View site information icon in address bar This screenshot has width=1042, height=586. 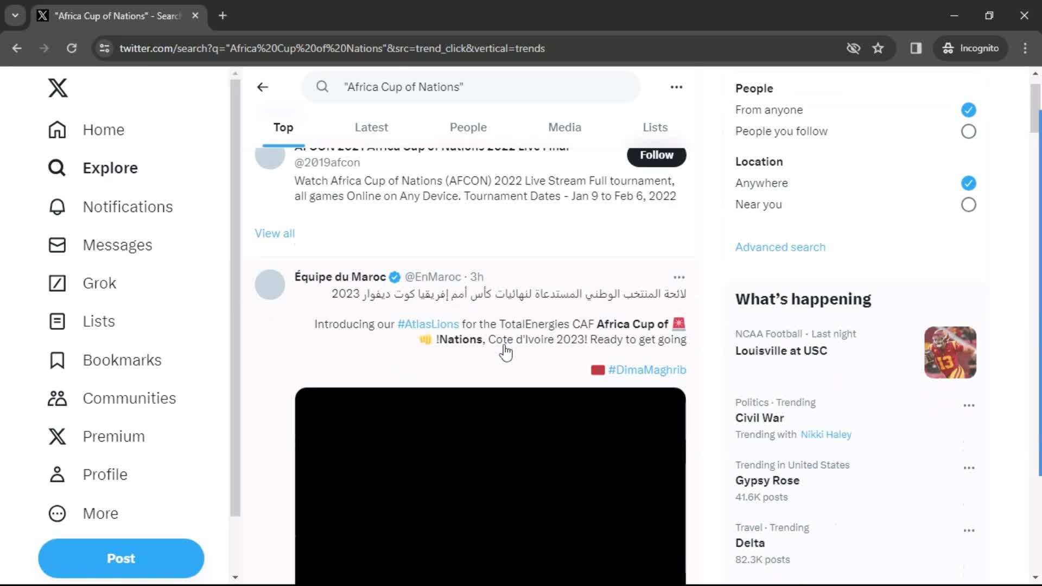pos(104,48)
